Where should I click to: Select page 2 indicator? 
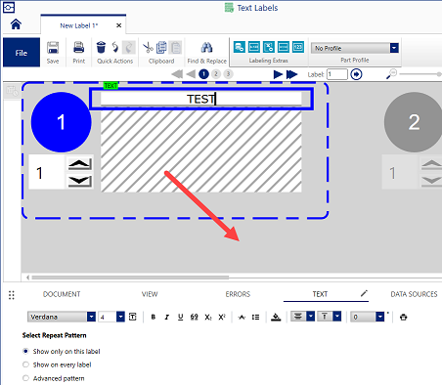216,74
